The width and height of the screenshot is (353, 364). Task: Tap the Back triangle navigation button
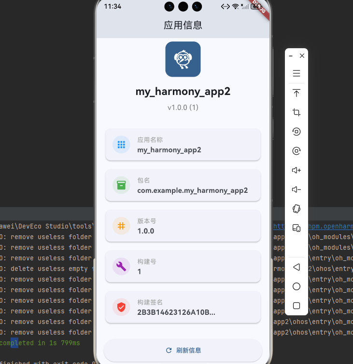(x=297, y=267)
